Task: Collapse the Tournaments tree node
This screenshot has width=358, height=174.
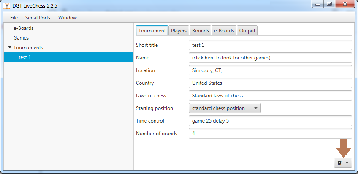Action: click(x=10, y=47)
